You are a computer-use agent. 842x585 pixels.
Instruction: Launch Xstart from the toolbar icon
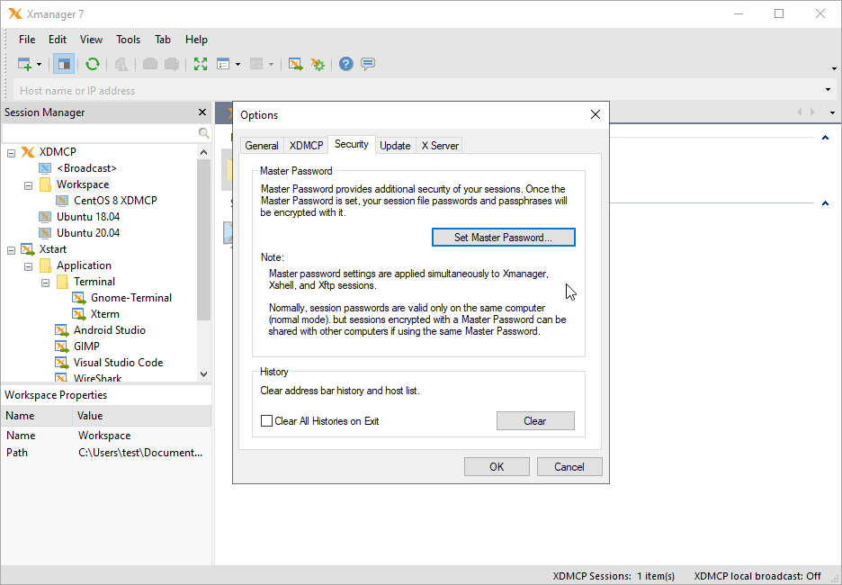295,64
